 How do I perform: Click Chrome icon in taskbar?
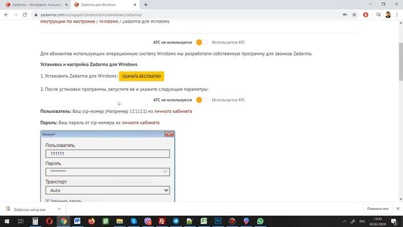pos(64,221)
